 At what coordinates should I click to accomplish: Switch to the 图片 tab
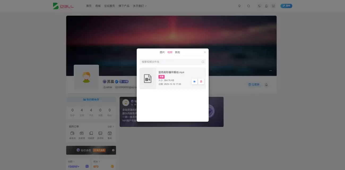coord(162,52)
